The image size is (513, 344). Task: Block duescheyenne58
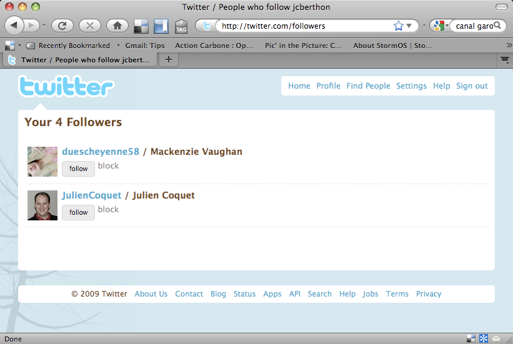(x=108, y=166)
